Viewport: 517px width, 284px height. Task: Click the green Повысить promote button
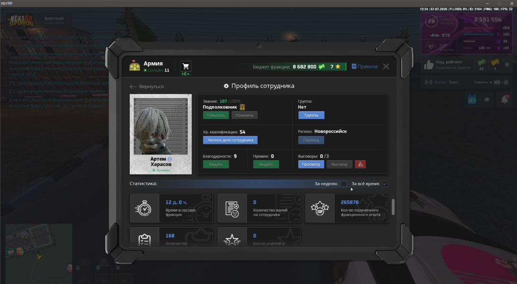pos(216,115)
